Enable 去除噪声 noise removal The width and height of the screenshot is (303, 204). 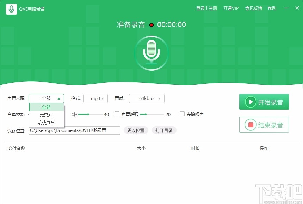[x=182, y=114]
